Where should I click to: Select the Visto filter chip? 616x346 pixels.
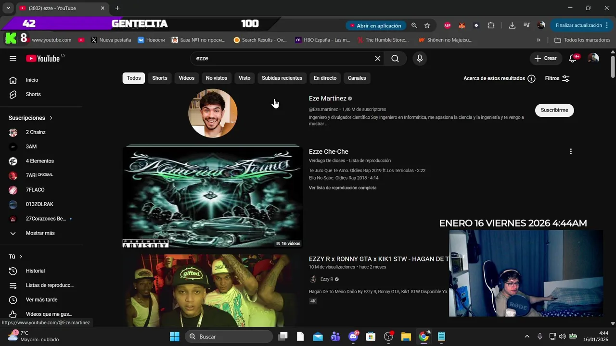pyautogui.click(x=244, y=78)
